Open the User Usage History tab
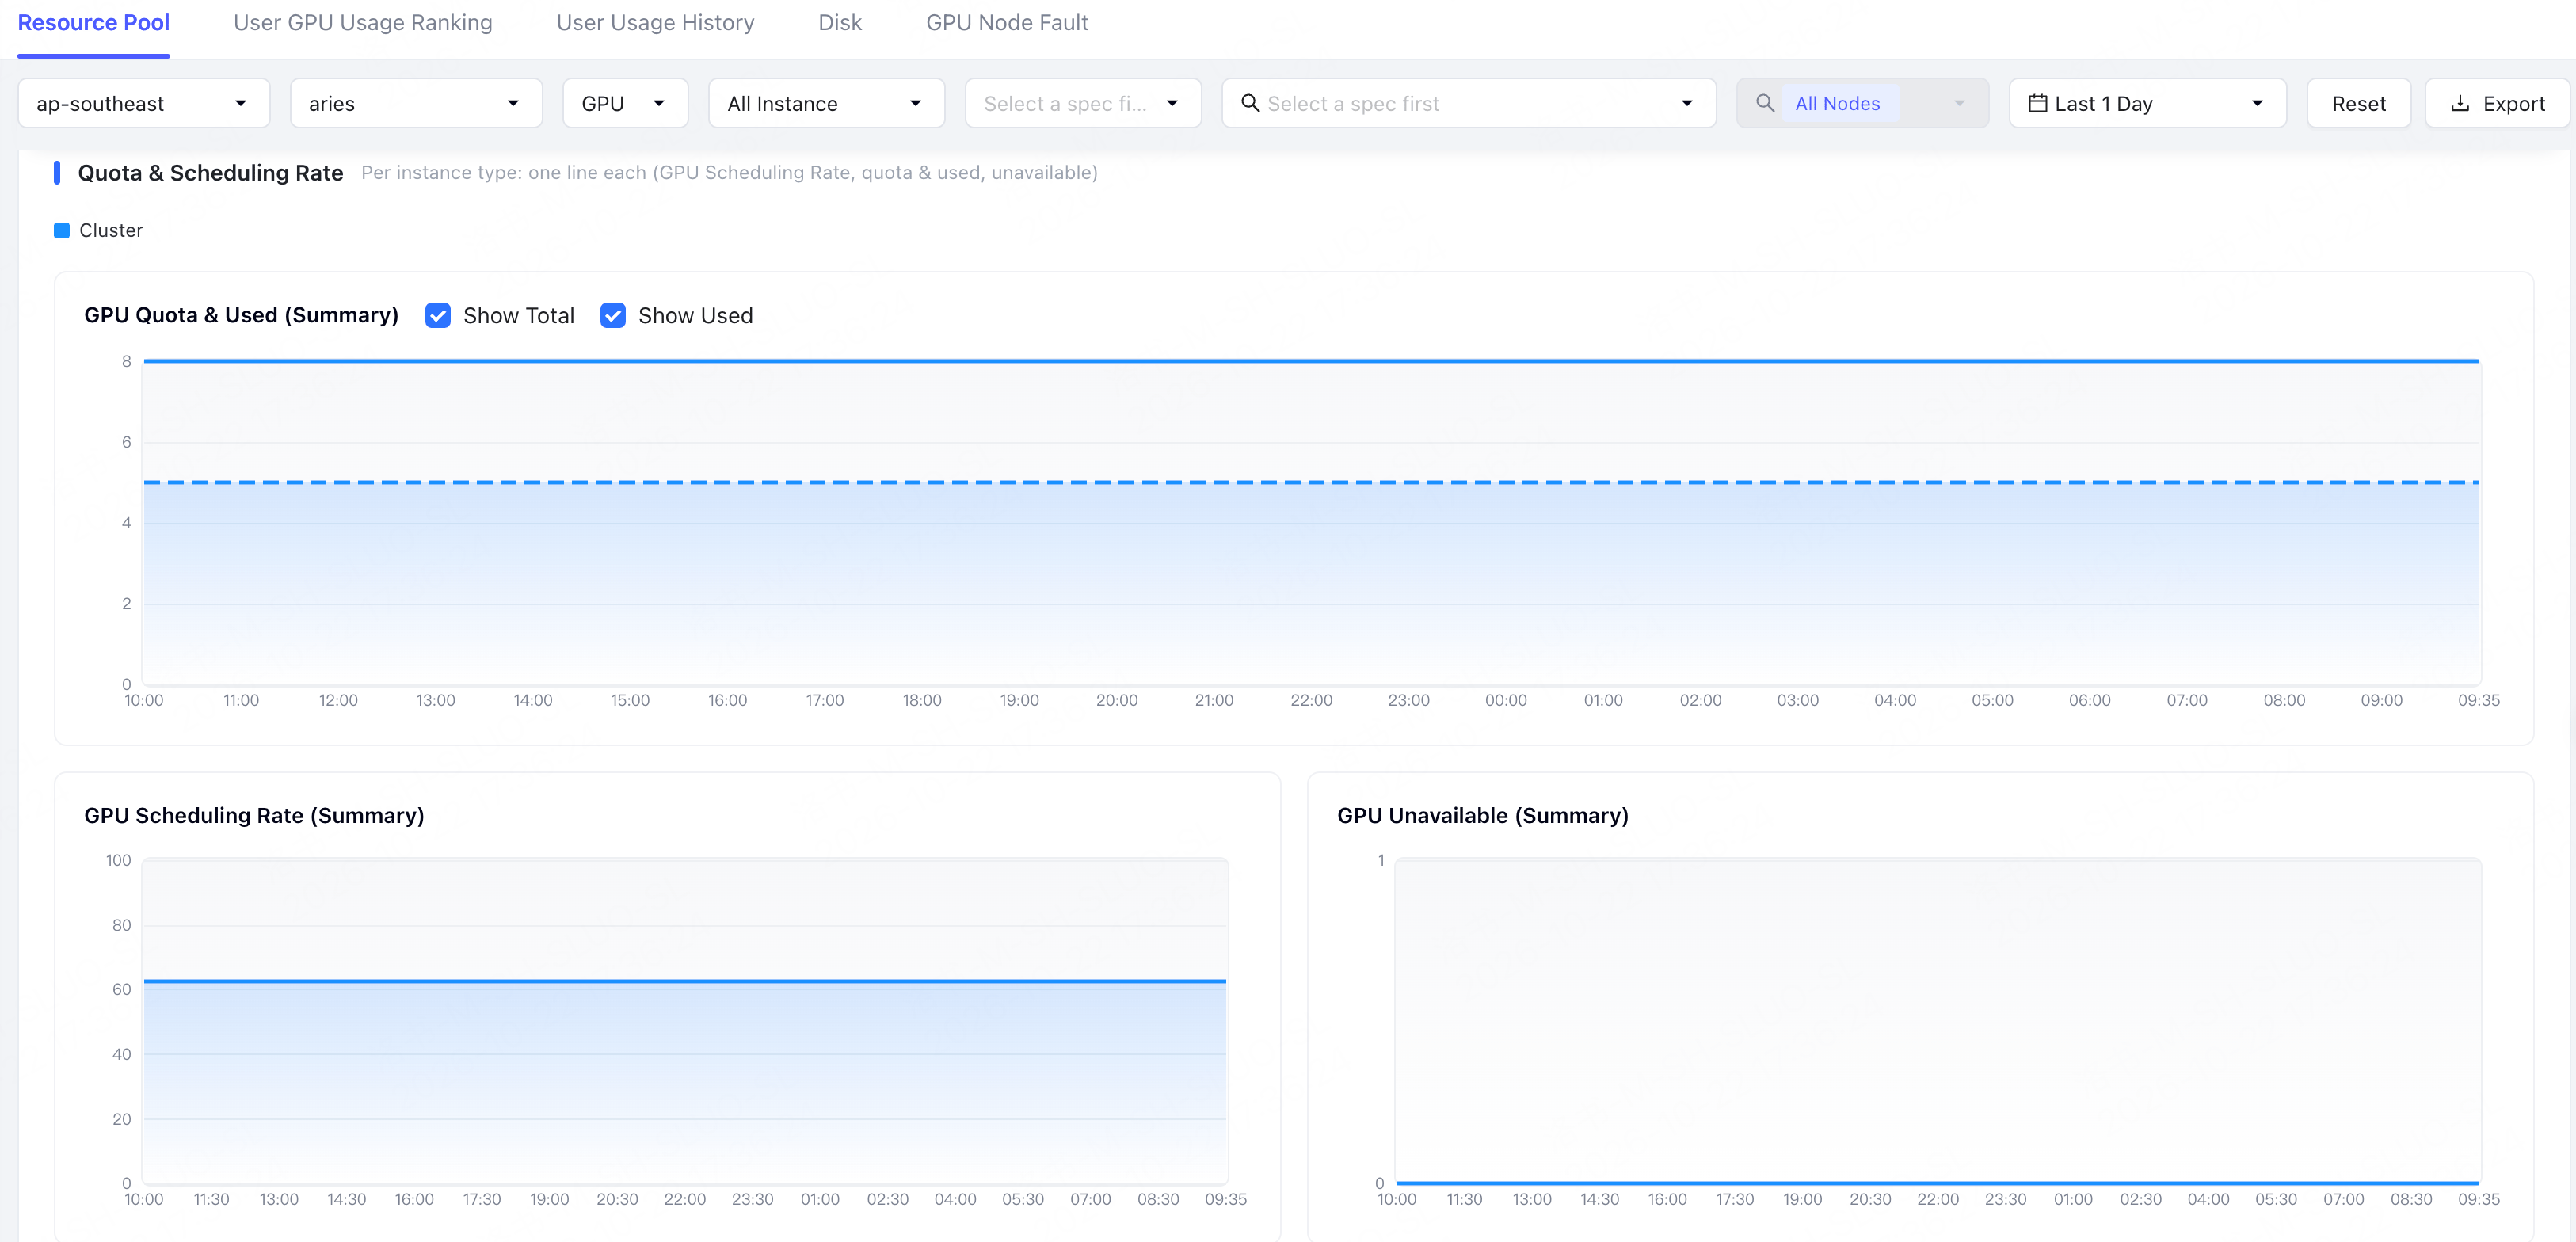Screen dimensions: 2576x1242 pyautogui.click(x=655, y=22)
